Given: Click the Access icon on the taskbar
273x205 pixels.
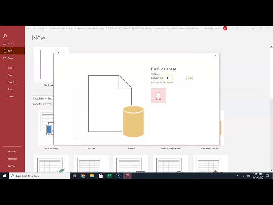Looking at the screenshot, I should (x=127, y=176).
